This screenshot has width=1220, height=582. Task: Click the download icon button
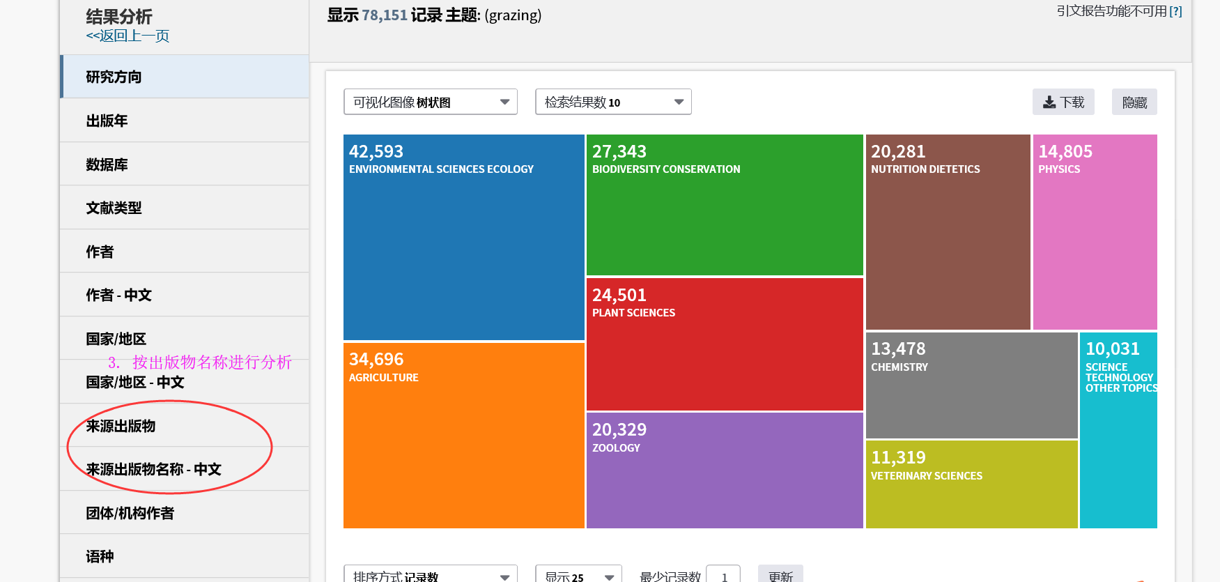click(x=1063, y=102)
